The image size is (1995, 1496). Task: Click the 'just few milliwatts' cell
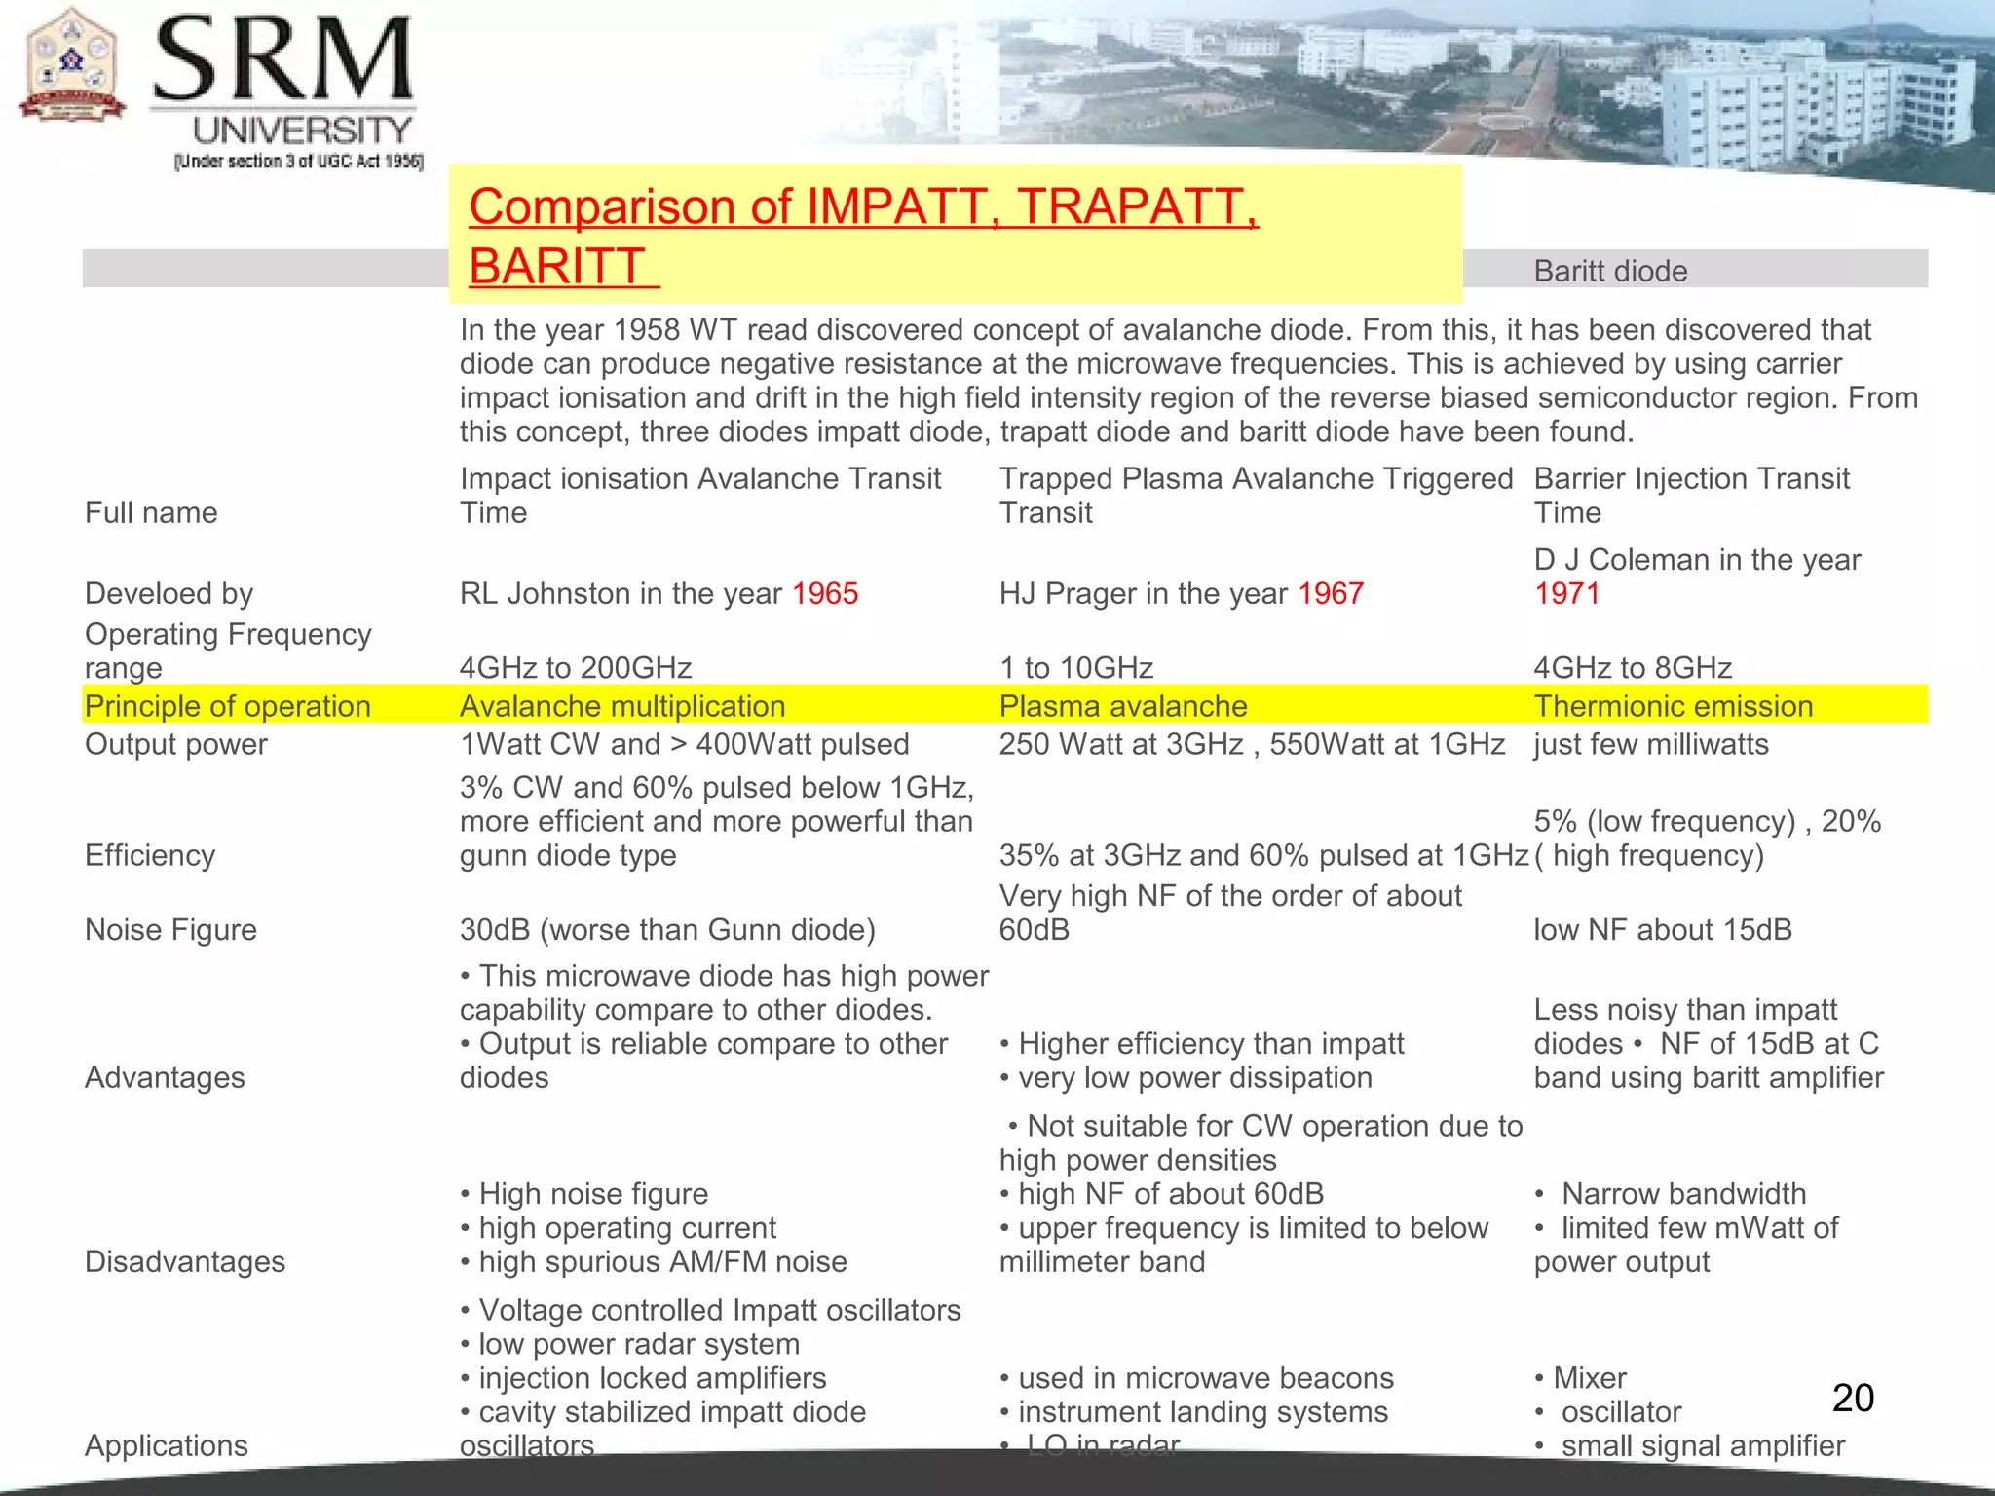[1651, 744]
